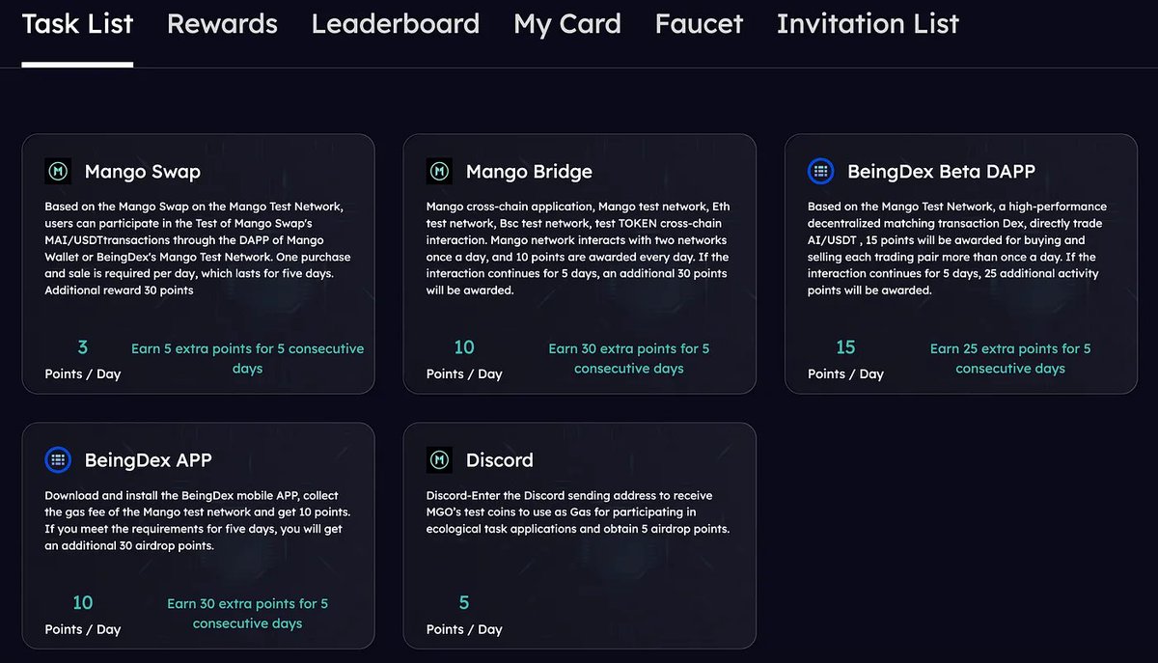This screenshot has height=663, width=1158.
Task: Click BeingDex Beta's 25 extra points link
Action: 1010,358
